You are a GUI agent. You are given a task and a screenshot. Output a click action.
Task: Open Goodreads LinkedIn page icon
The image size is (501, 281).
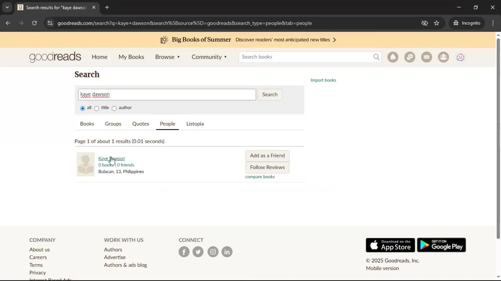click(x=227, y=252)
